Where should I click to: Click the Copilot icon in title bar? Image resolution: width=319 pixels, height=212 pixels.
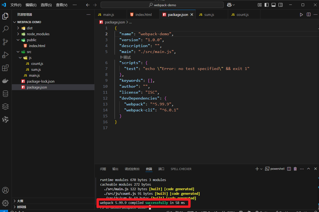pyautogui.click(x=229, y=5)
